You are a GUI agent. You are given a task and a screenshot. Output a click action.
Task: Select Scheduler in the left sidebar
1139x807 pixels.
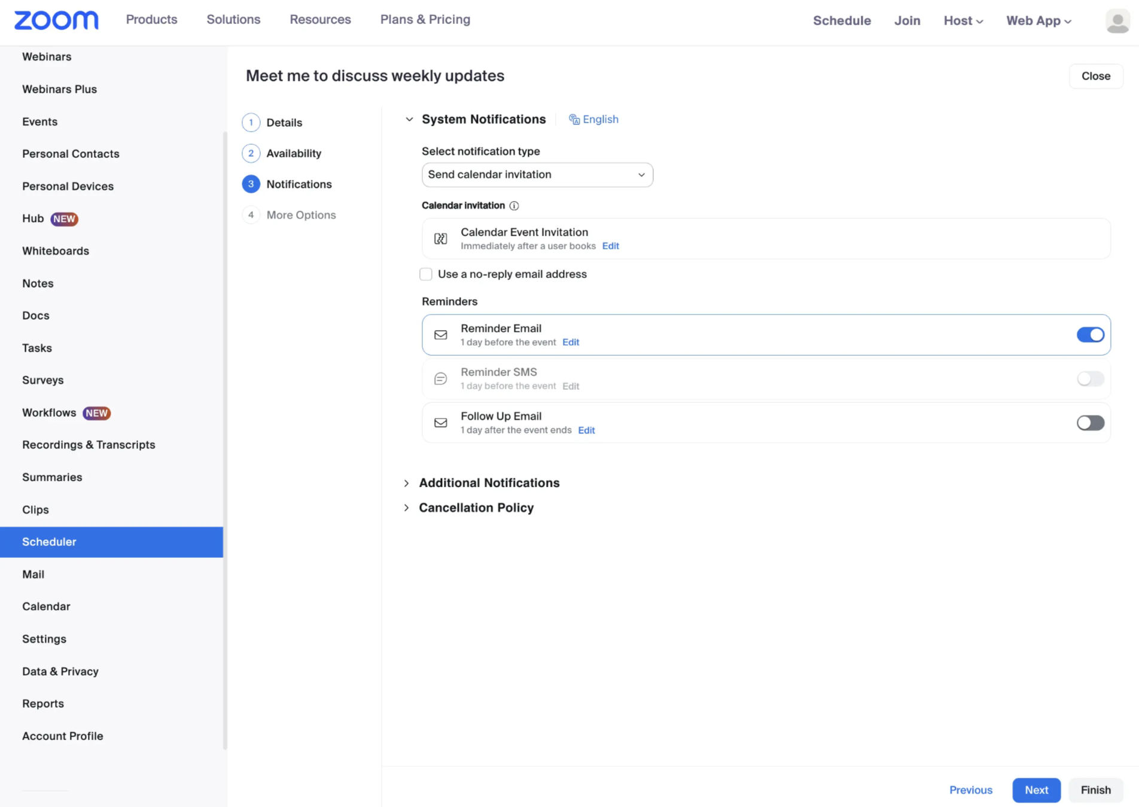[x=49, y=542]
